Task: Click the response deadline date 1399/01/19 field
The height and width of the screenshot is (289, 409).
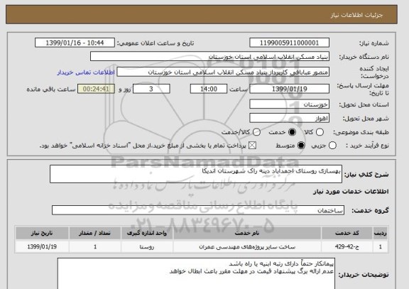Action: [x=289, y=89]
